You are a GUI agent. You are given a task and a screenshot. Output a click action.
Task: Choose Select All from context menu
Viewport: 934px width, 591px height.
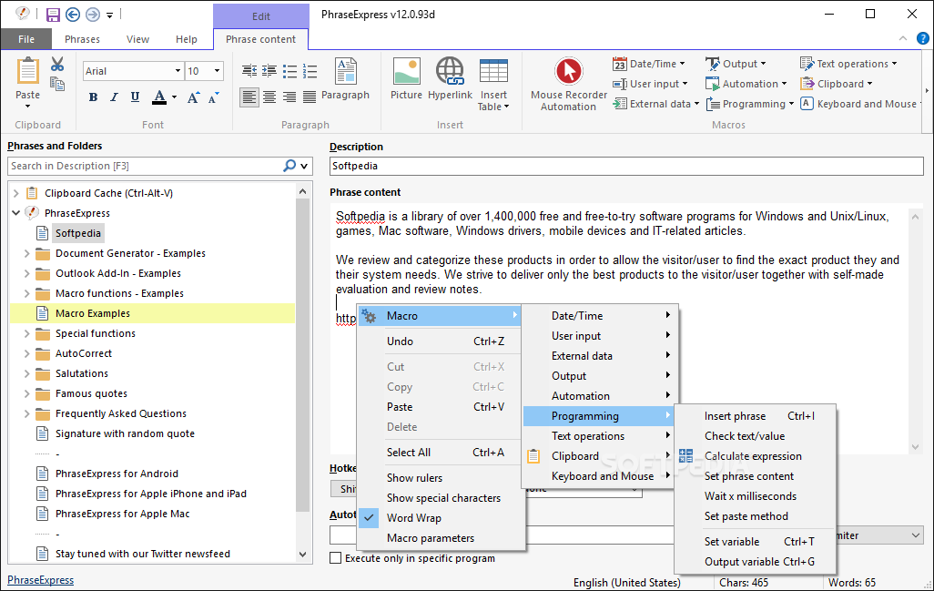pyautogui.click(x=441, y=453)
